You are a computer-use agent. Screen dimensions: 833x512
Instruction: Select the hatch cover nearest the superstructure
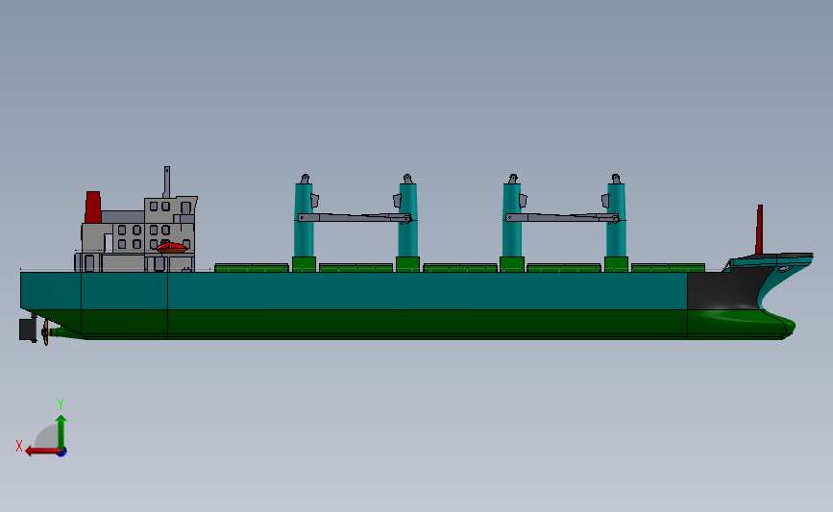point(252,268)
